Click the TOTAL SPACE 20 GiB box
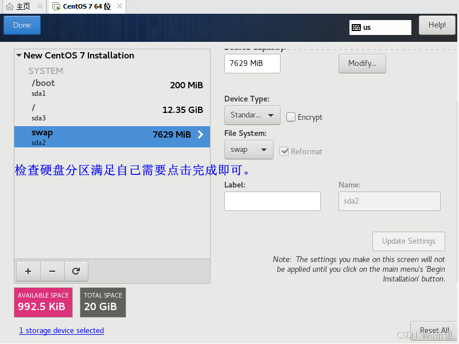459x344 pixels. tap(103, 302)
